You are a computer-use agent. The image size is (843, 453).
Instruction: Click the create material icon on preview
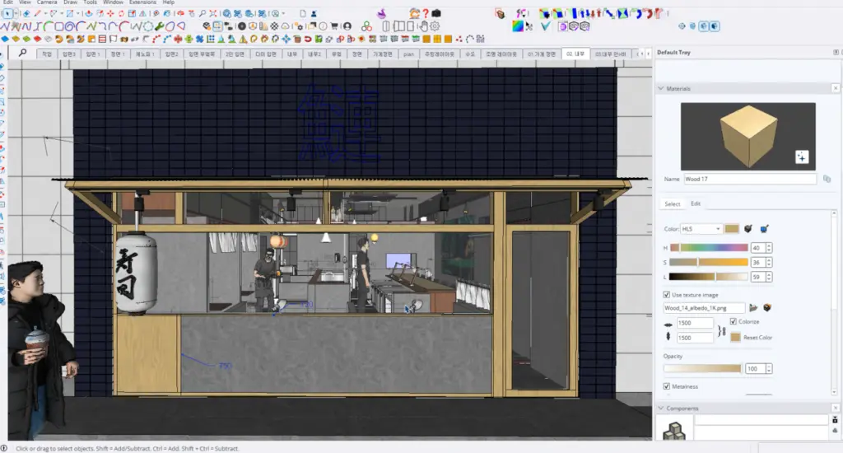pos(802,157)
